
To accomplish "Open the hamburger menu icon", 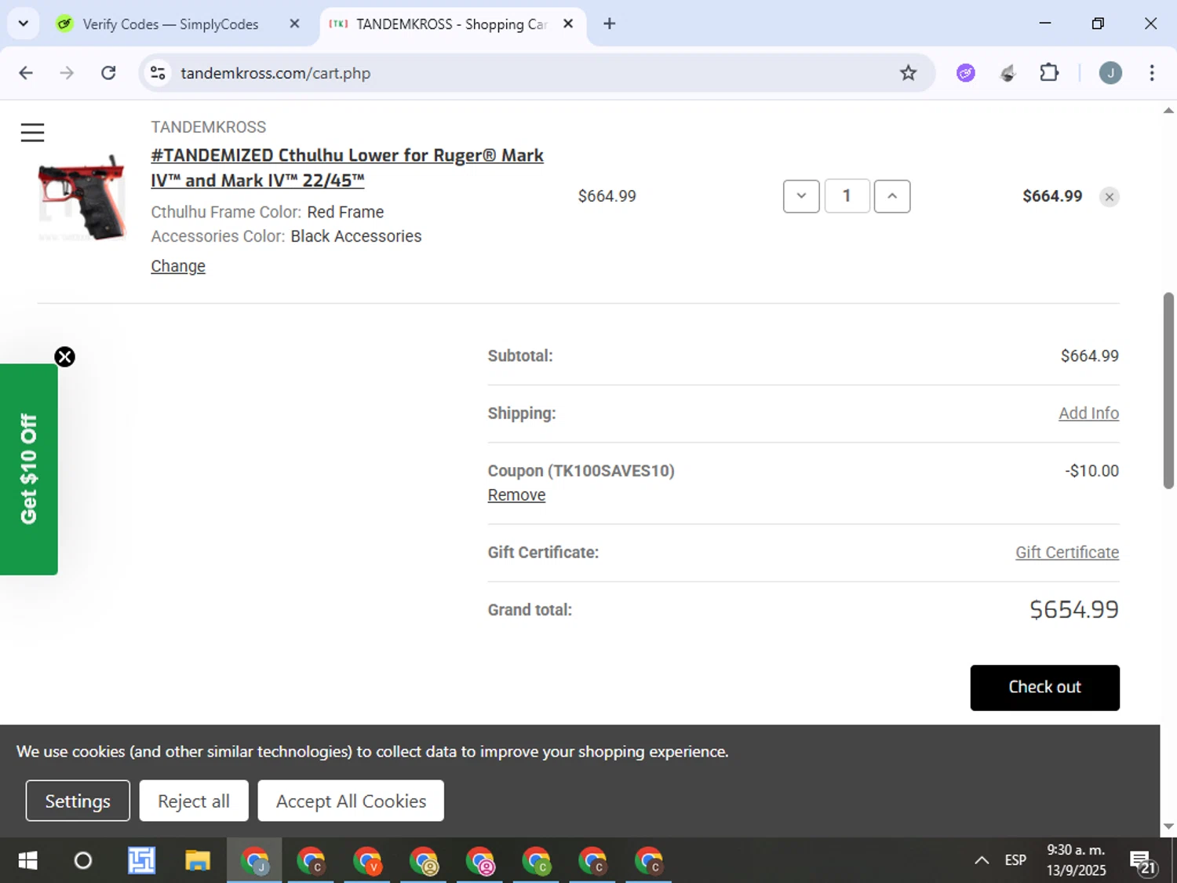I will [32, 133].
